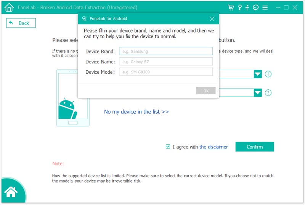Click the 'Note:' red label
This screenshot has width=305, height=205.
(58, 163)
